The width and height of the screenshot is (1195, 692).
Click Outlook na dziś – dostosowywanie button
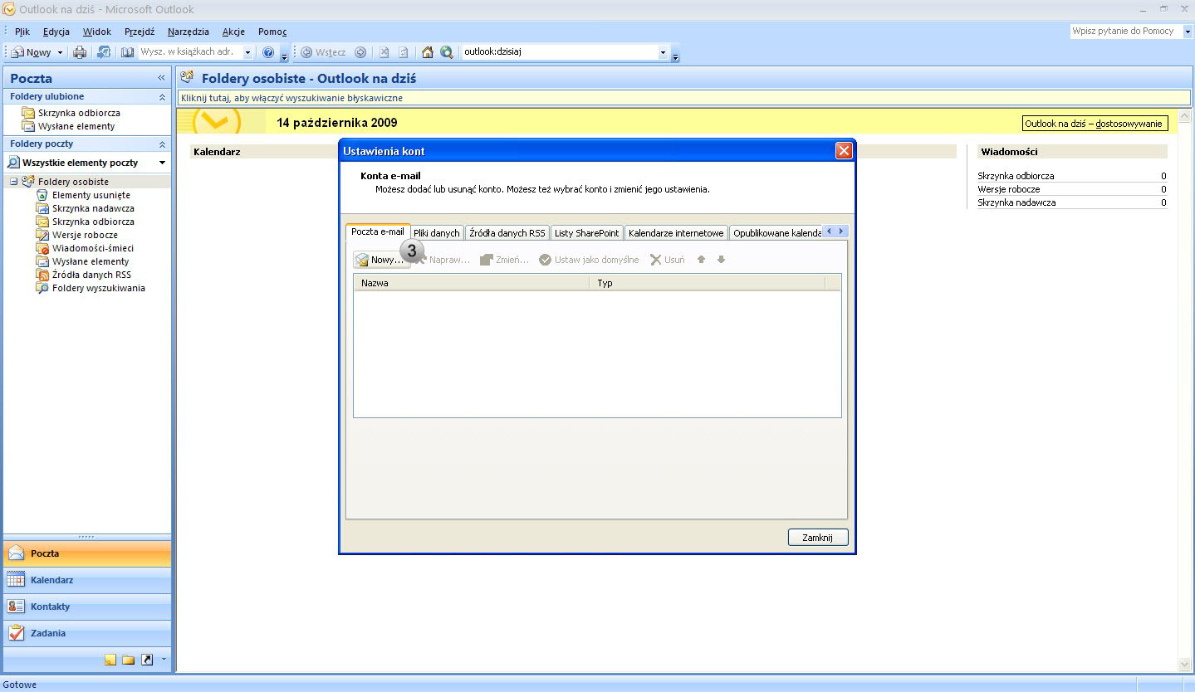point(1094,124)
